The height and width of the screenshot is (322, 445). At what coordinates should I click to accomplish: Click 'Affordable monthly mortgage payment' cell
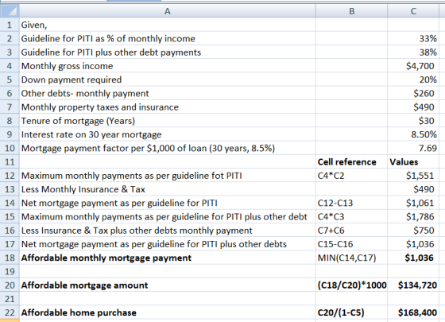[168, 258]
